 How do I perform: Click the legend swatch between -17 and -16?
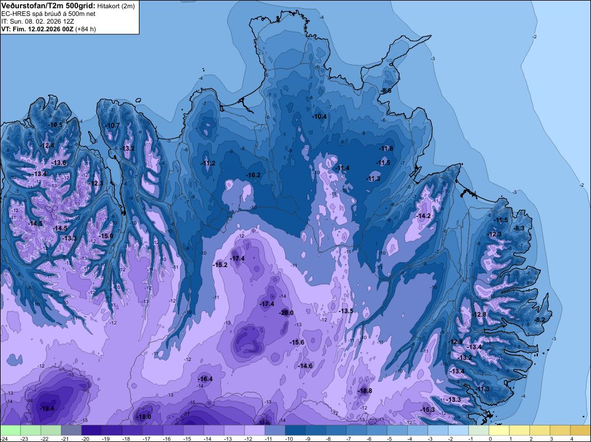coord(152,430)
